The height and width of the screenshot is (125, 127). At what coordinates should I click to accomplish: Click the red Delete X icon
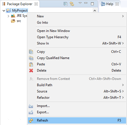tap(31, 70)
